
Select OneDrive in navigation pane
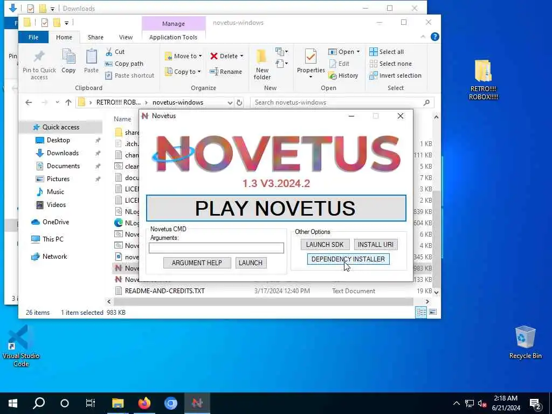(x=50, y=222)
